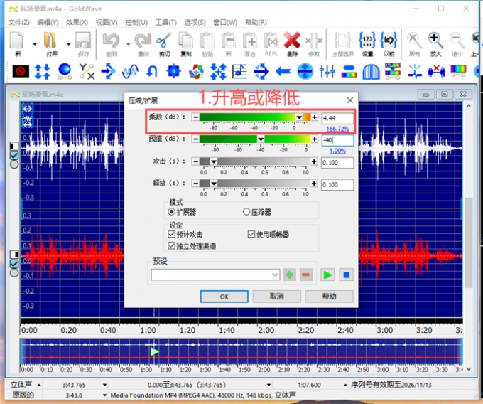The height and width of the screenshot is (404, 483).
Task: Click the red X Delete (删除) icon
Action: 292,41
